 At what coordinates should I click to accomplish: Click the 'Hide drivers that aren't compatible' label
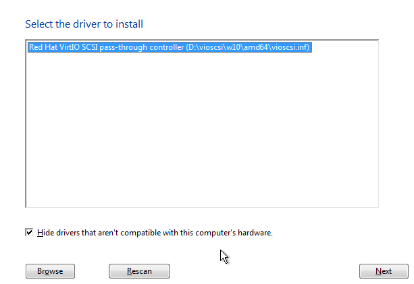155,233
